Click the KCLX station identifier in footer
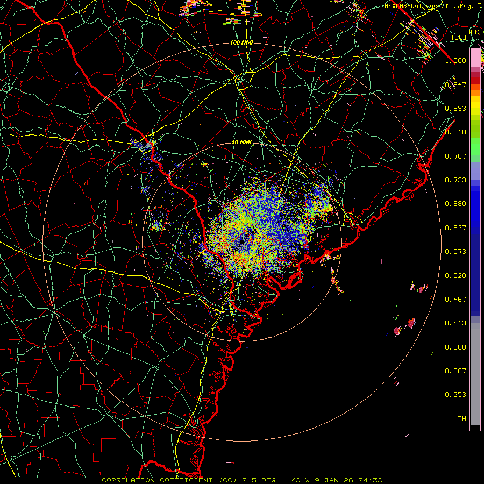 pyautogui.click(x=300, y=480)
